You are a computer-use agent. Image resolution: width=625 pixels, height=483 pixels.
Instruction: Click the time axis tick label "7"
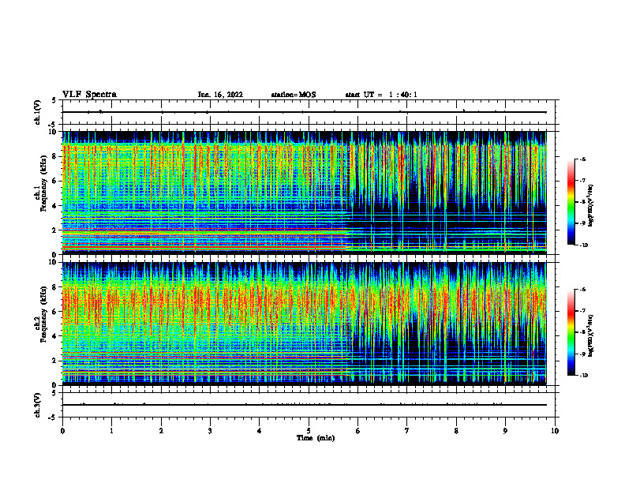407,431
